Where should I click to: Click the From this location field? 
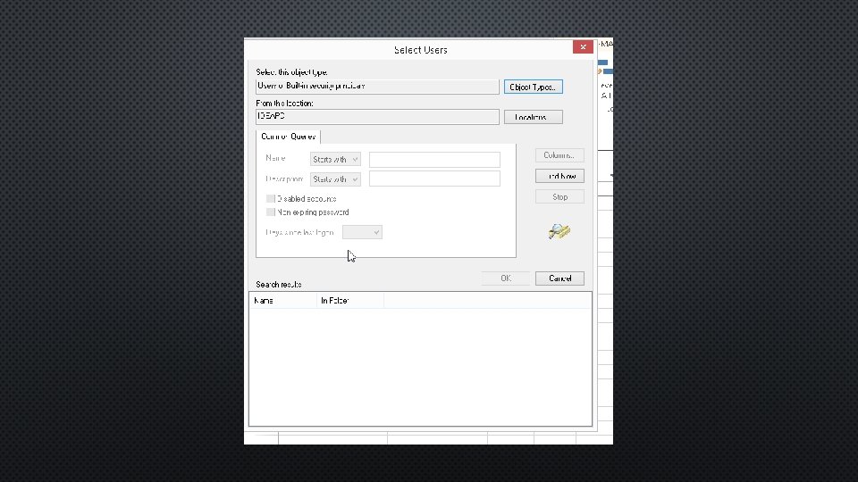click(377, 117)
